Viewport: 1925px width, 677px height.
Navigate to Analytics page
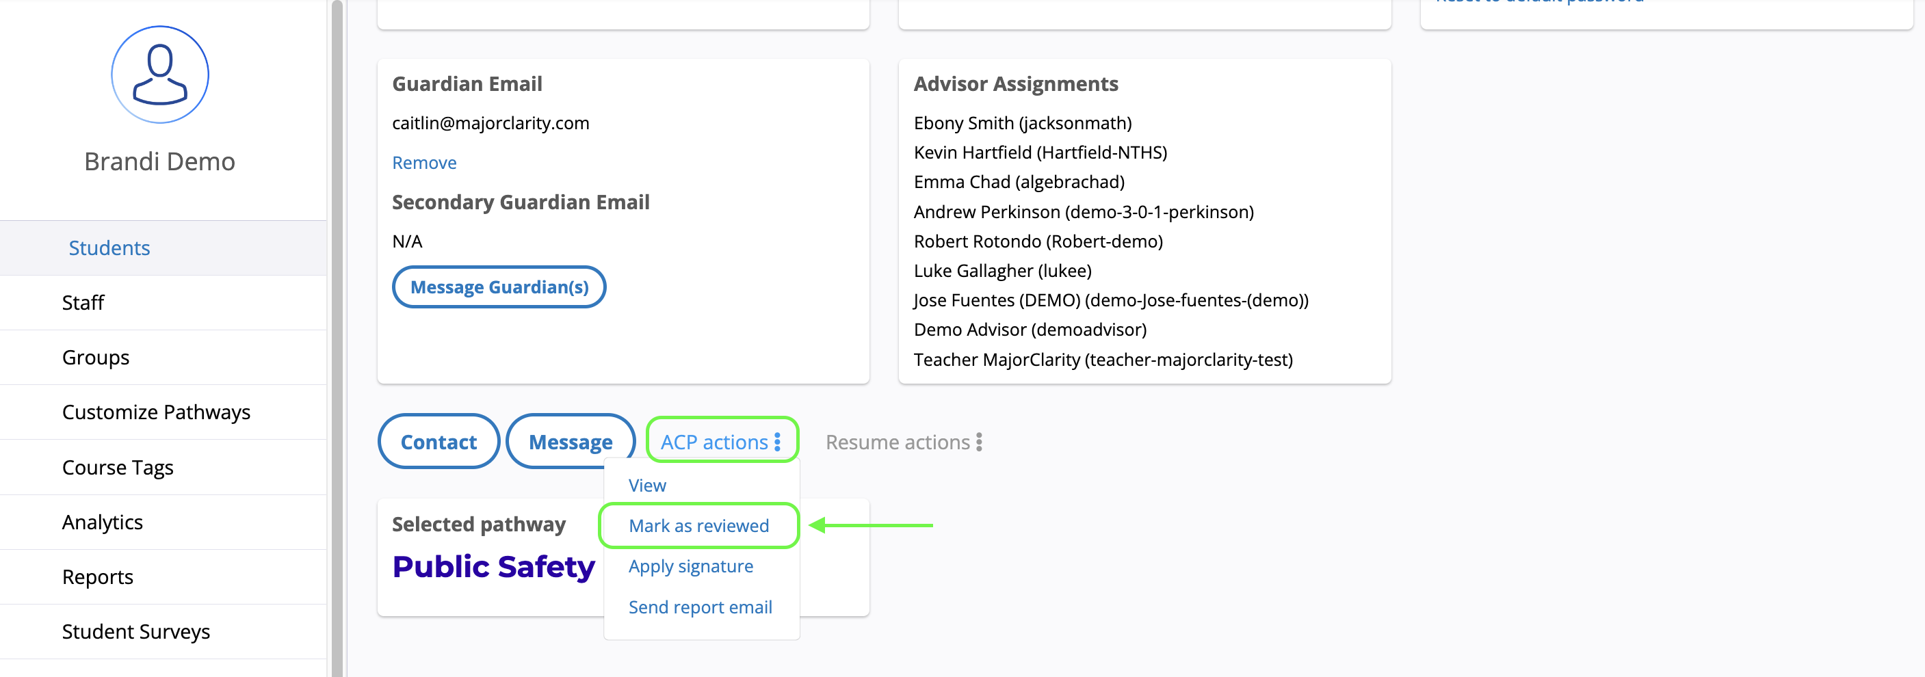tap(103, 522)
